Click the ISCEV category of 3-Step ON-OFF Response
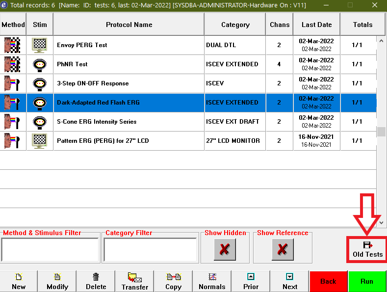Image resolution: width=387 pixels, height=292 pixels. click(235, 83)
